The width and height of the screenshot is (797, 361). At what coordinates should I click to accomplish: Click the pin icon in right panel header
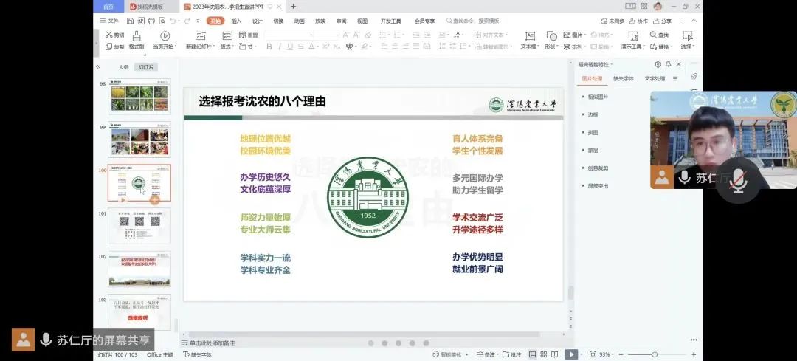[x=669, y=64]
